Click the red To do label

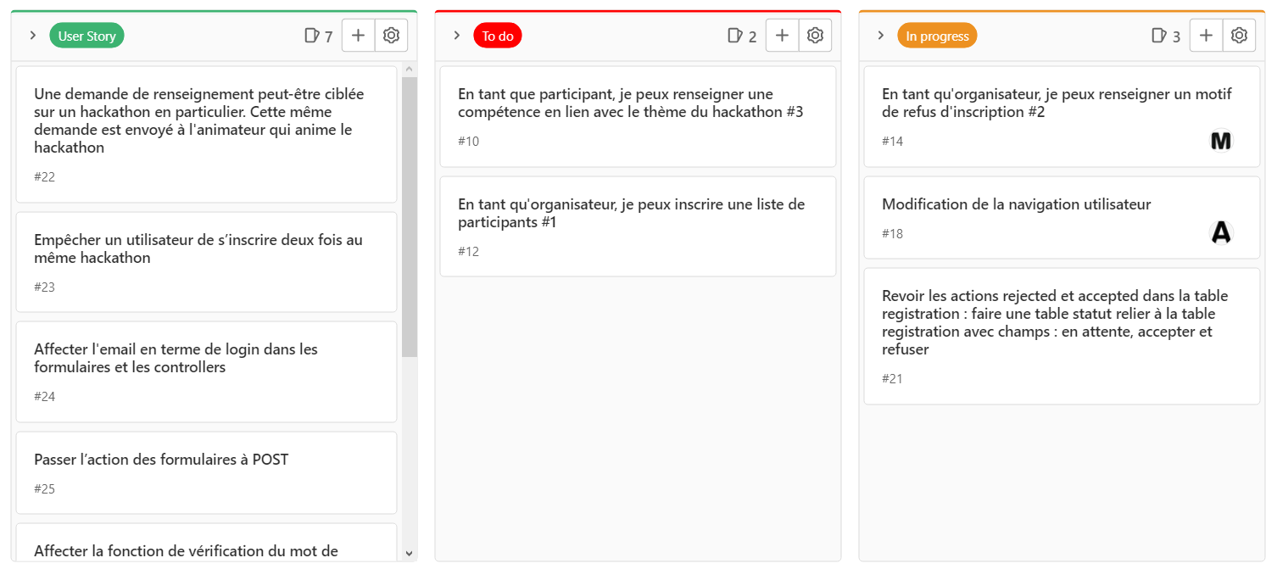click(498, 36)
